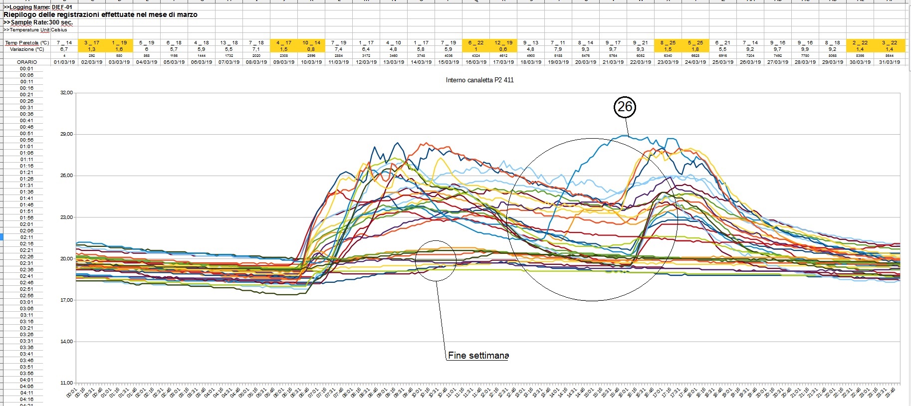Click the time cell 00:01 in ORARIO column
Image resolution: width=911 pixels, height=406 pixels.
tap(27, 69)
